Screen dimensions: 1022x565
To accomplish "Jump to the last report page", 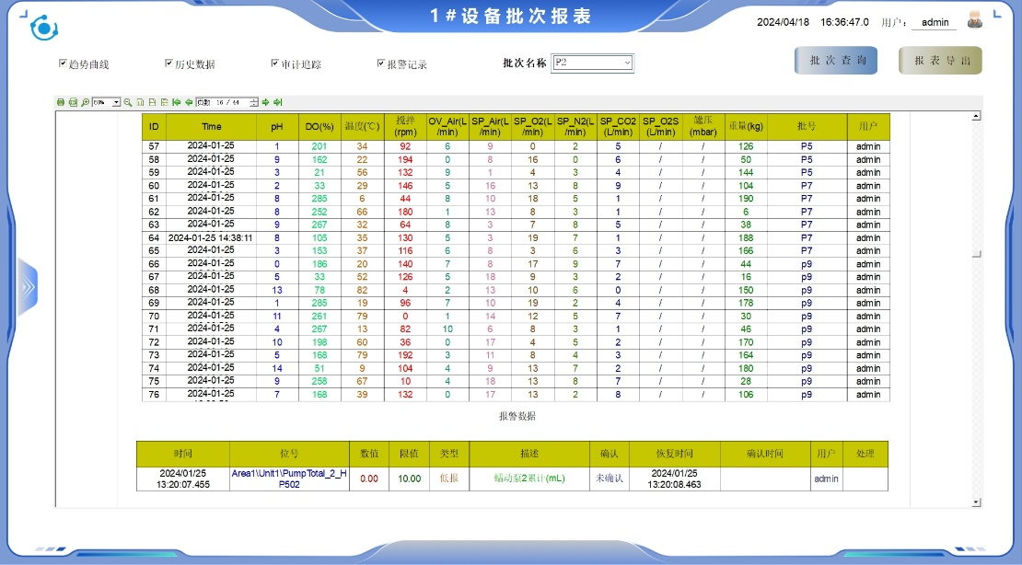I will (277, 102).
